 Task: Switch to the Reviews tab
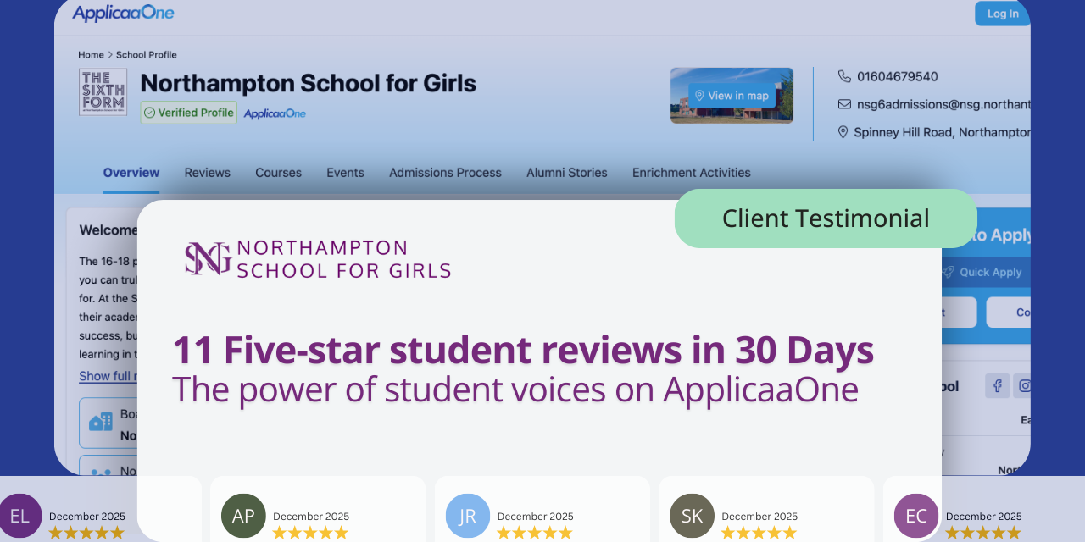tap(207, 173)
